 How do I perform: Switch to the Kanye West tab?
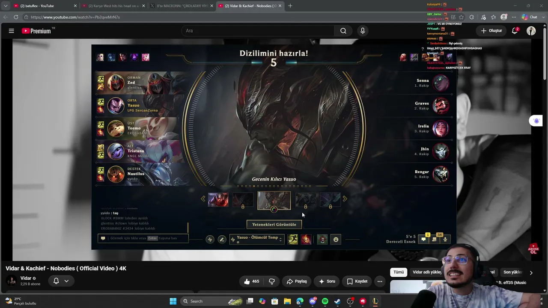pos(113,6)
